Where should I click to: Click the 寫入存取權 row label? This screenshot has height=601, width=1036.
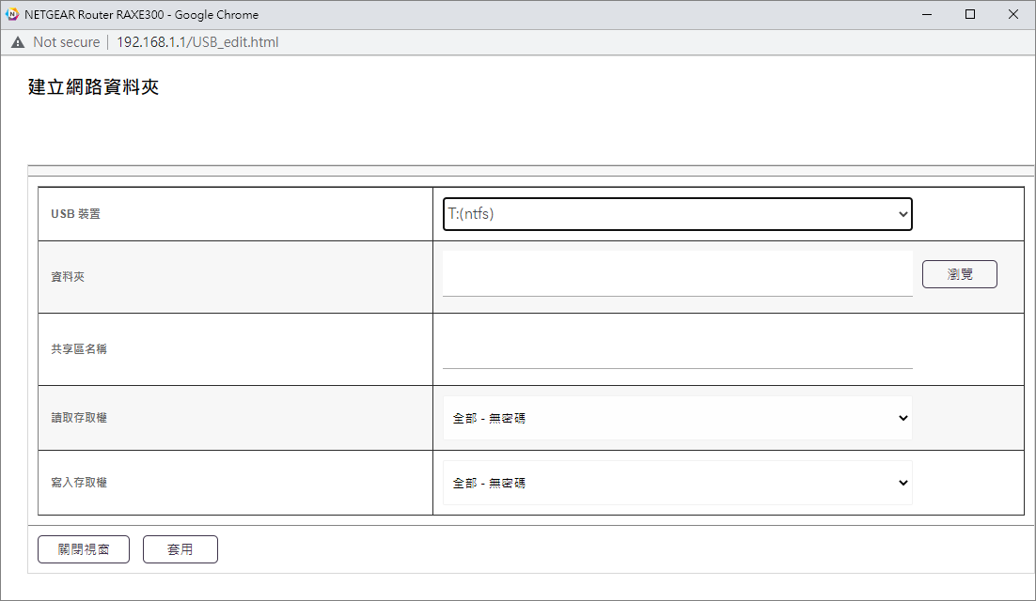(79, 483)
